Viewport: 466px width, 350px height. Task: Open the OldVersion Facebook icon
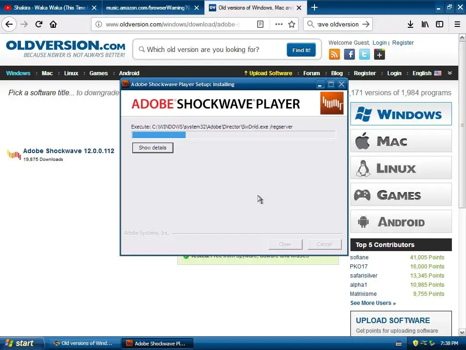point(349,55)
